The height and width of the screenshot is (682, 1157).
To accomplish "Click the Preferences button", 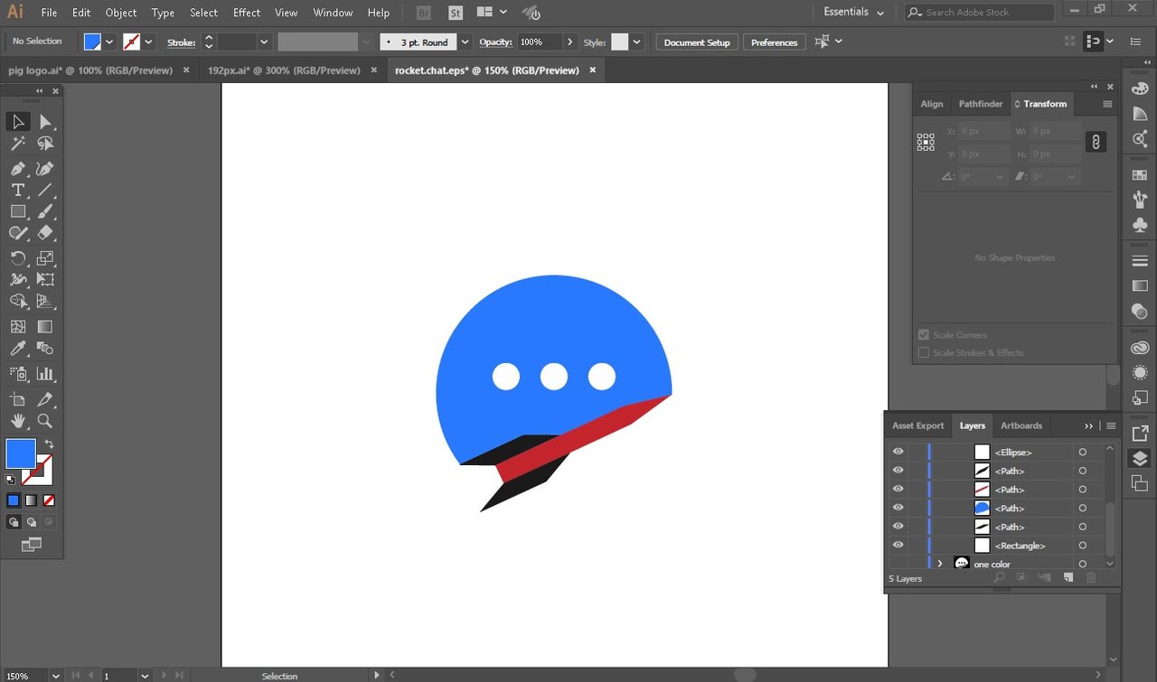I will pos(775,42).
